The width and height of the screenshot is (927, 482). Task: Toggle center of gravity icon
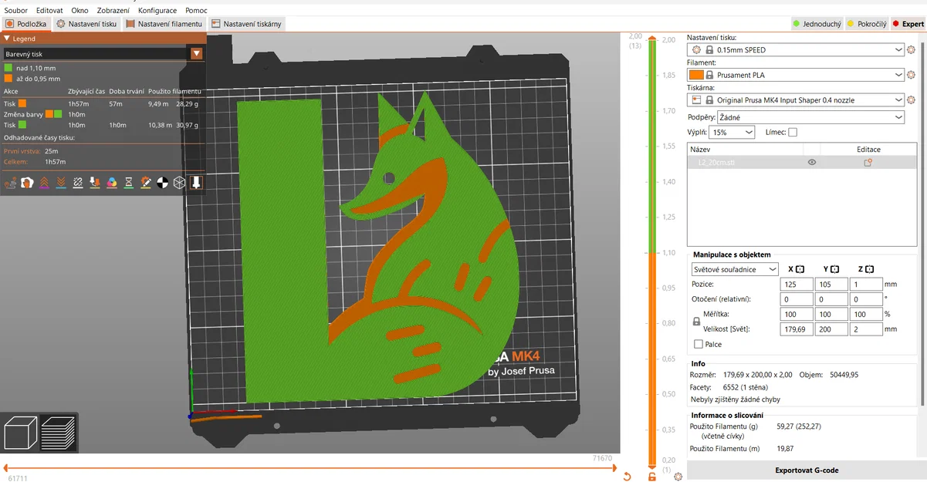(x=162, y=183)
